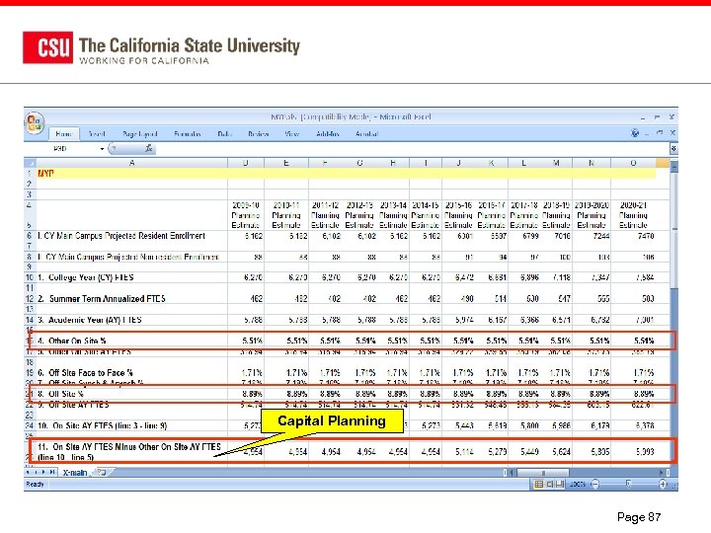Click the horizontal scrollbar right arrow
Viewport: 711px width, 533px height.
pos(662,472)
